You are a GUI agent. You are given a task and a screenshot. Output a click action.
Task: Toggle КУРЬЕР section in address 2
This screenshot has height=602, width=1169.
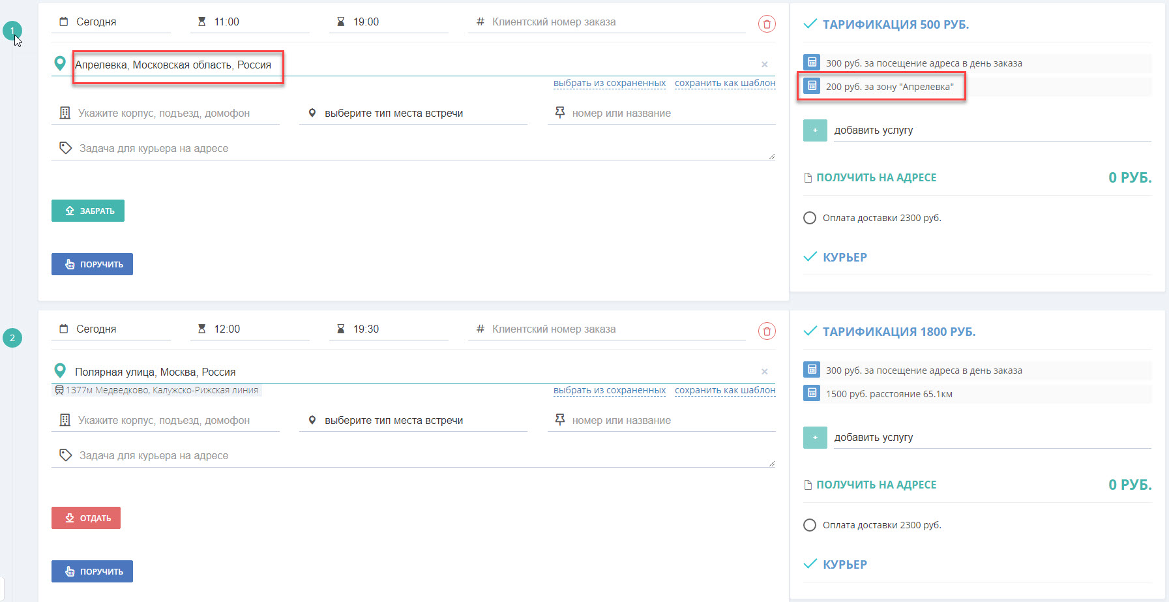835,565
